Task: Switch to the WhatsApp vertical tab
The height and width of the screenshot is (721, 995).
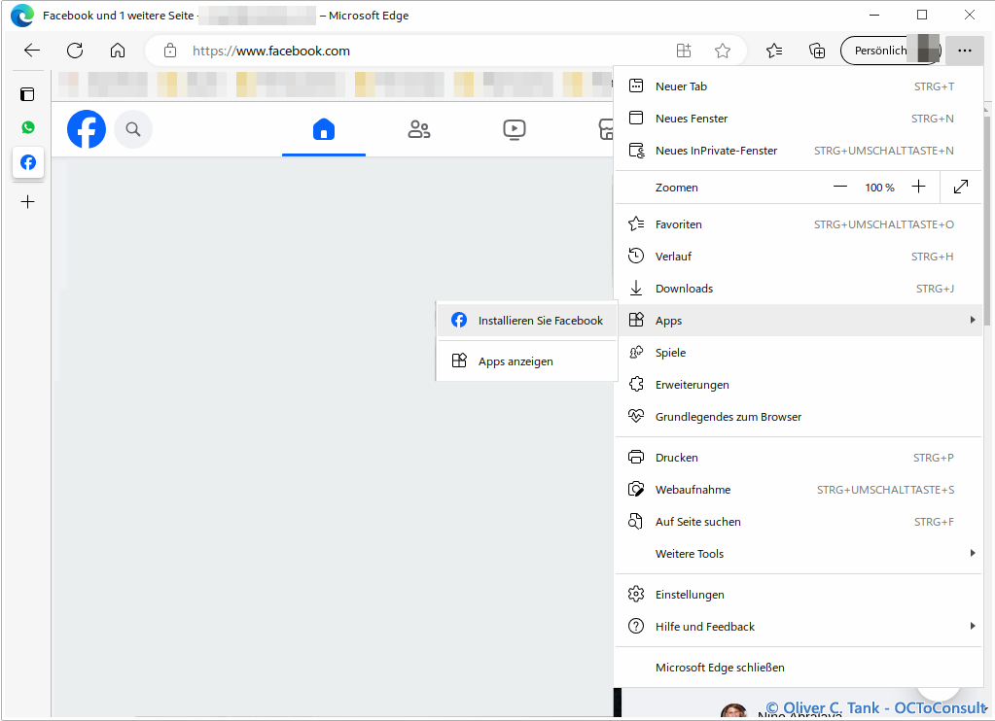Action: [28, 127]
